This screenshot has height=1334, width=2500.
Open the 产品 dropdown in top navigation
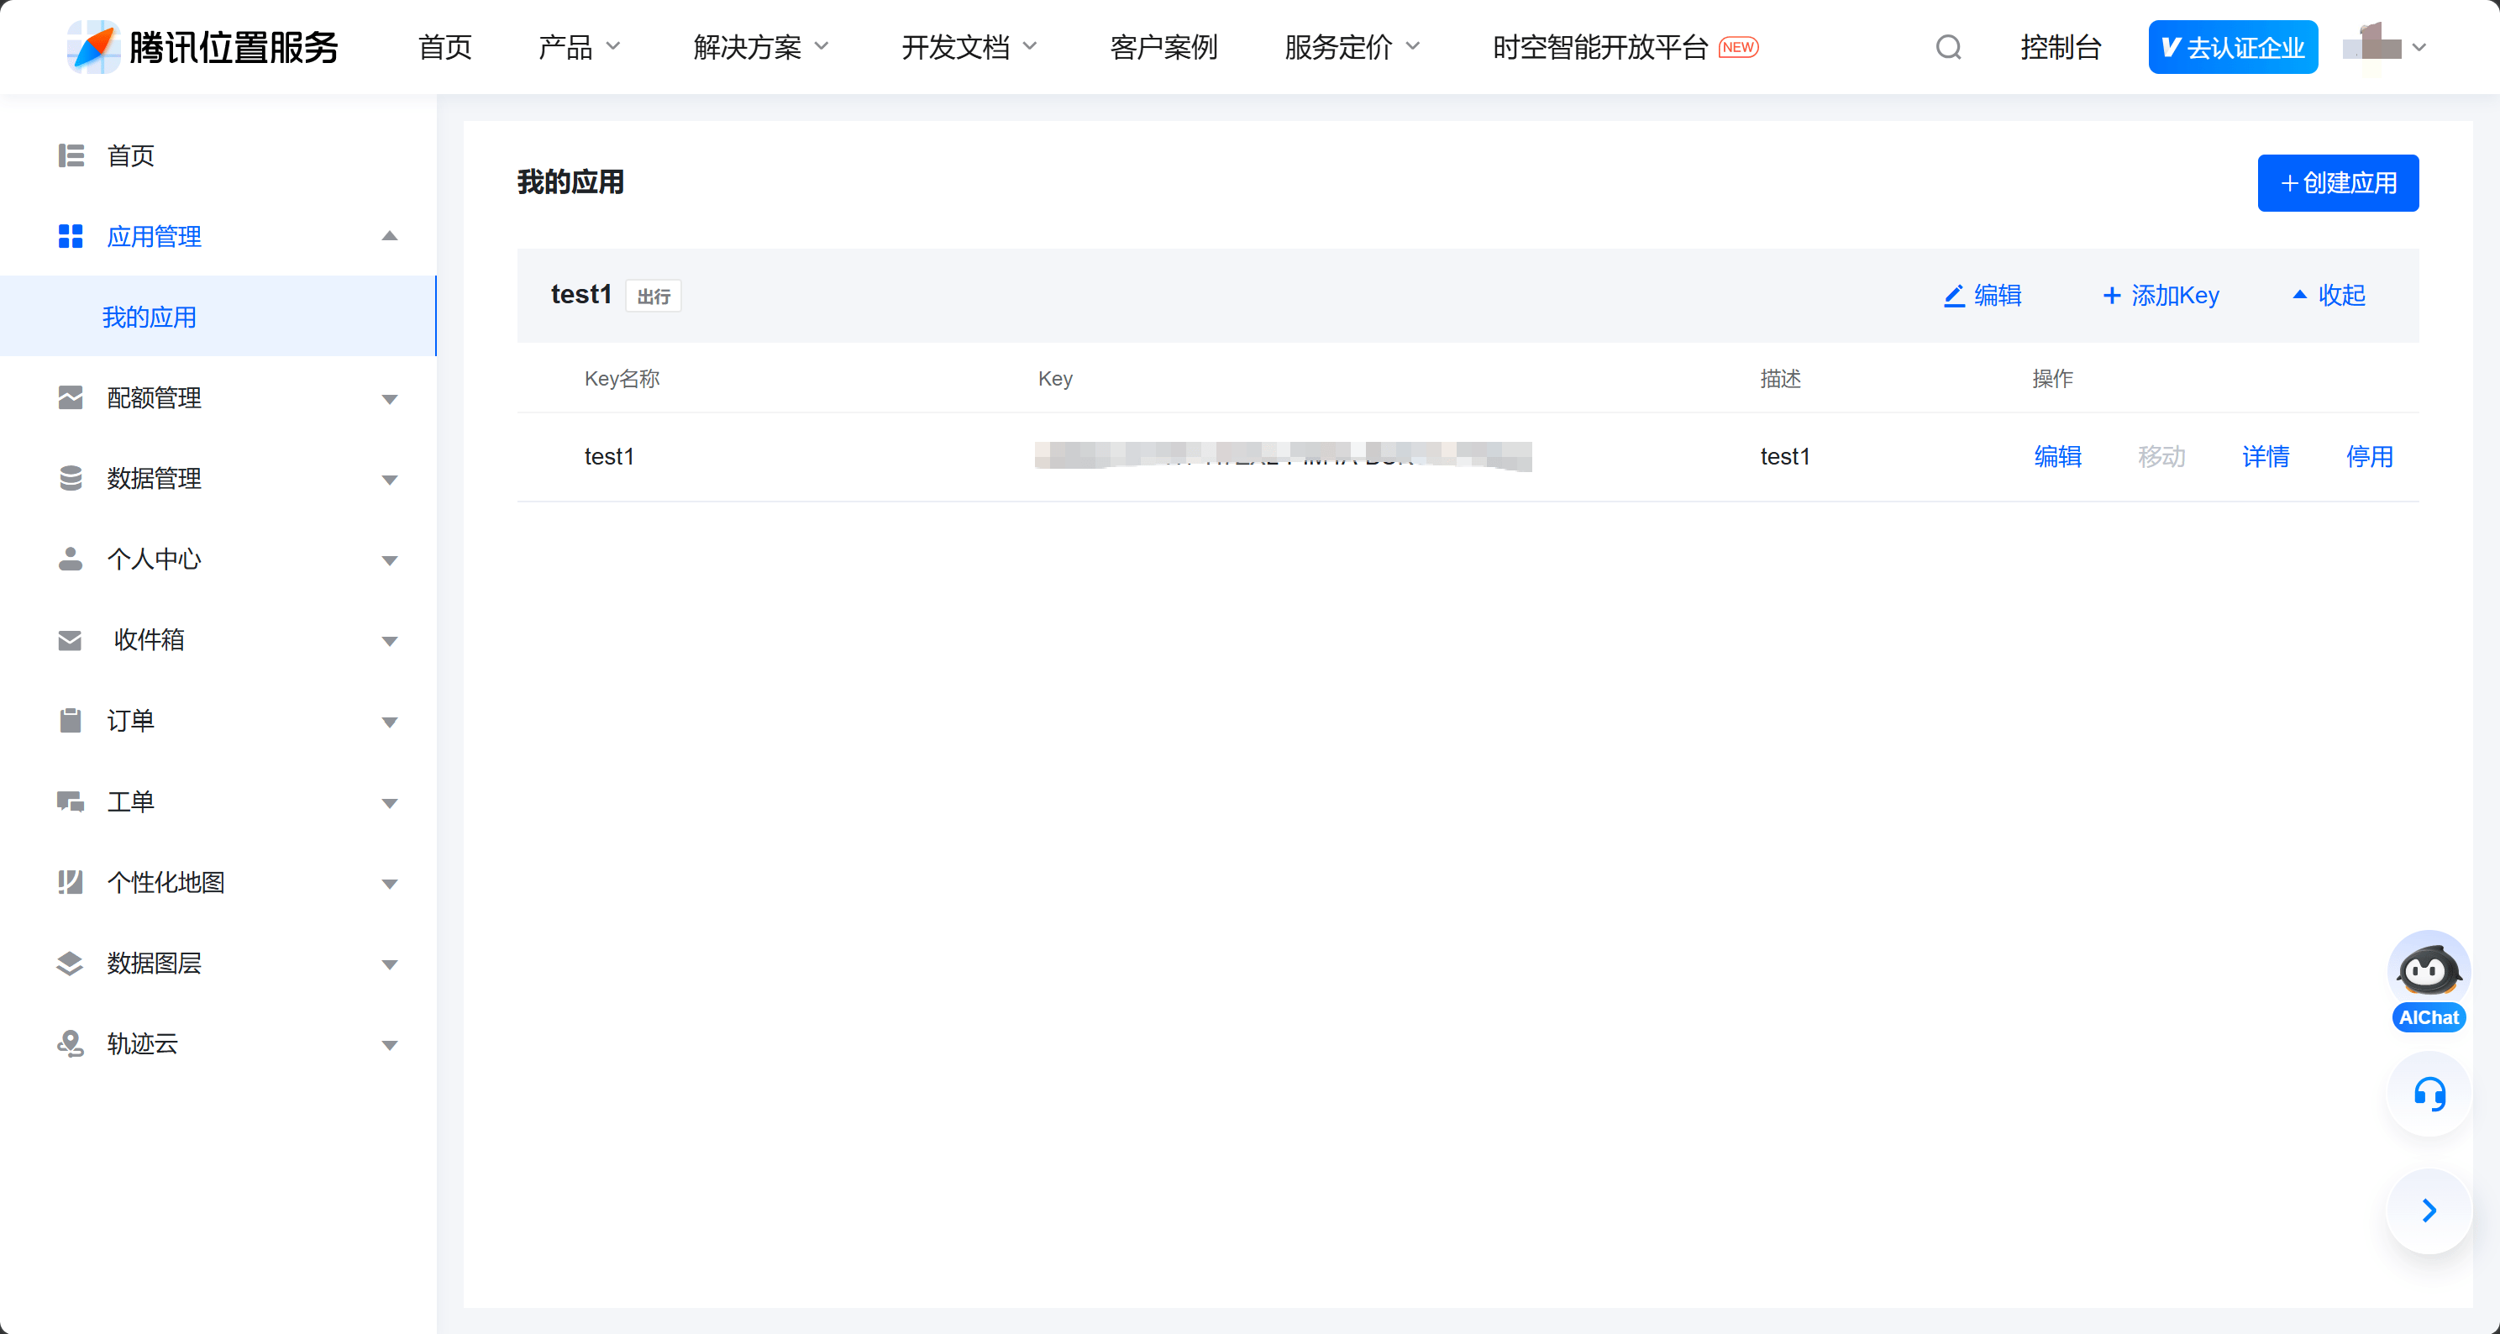(579, 46)
